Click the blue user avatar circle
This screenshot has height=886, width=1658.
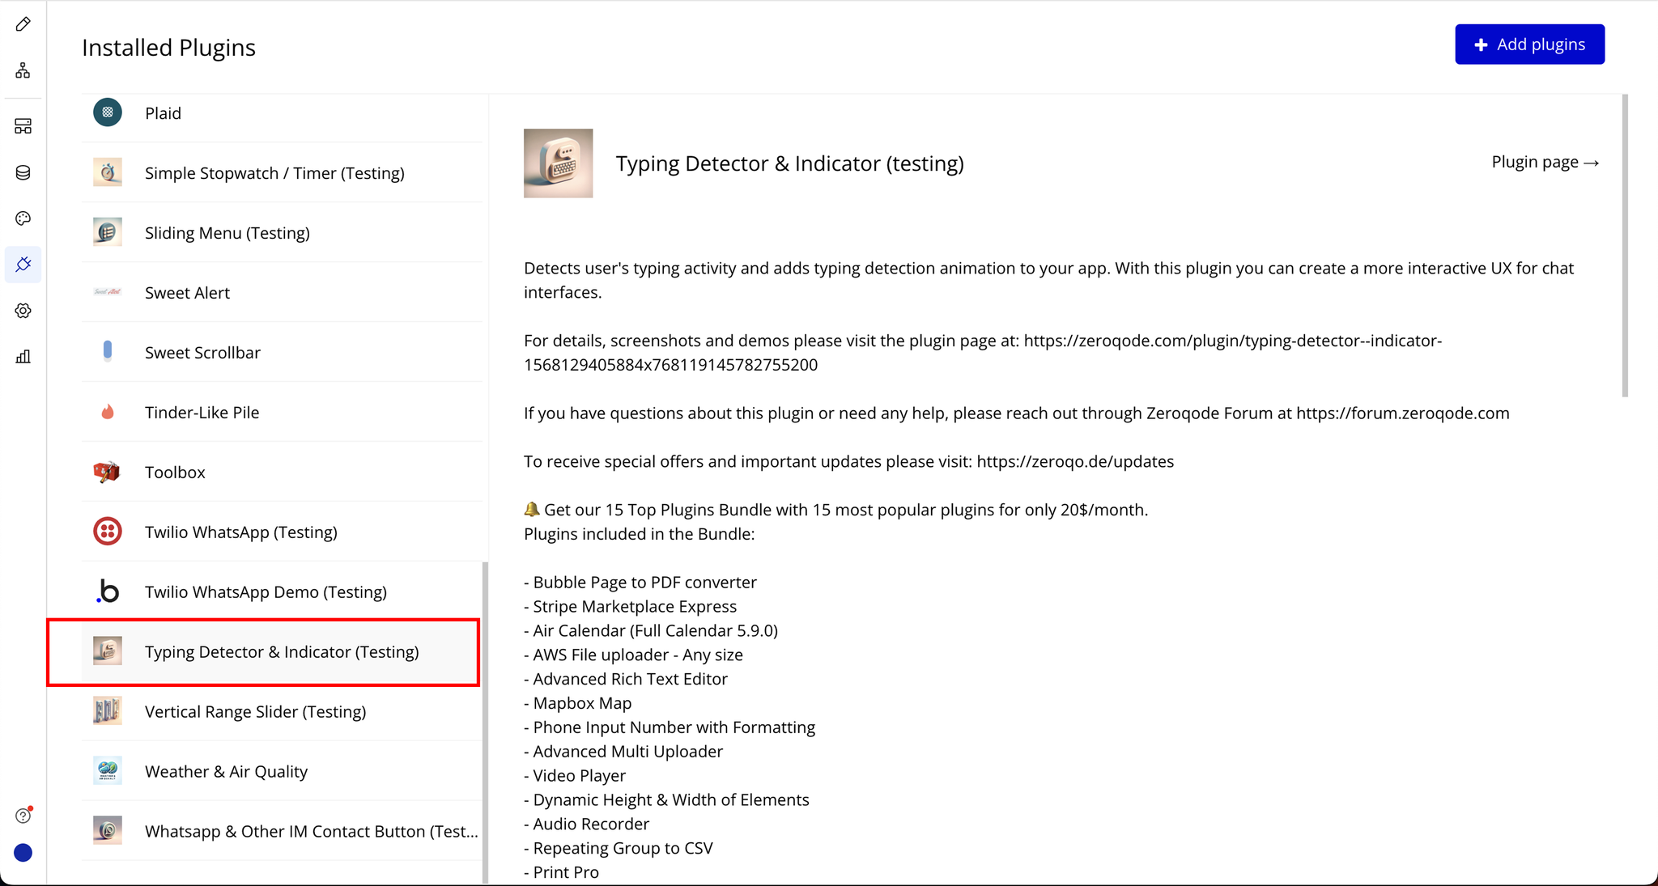point(23,853)
